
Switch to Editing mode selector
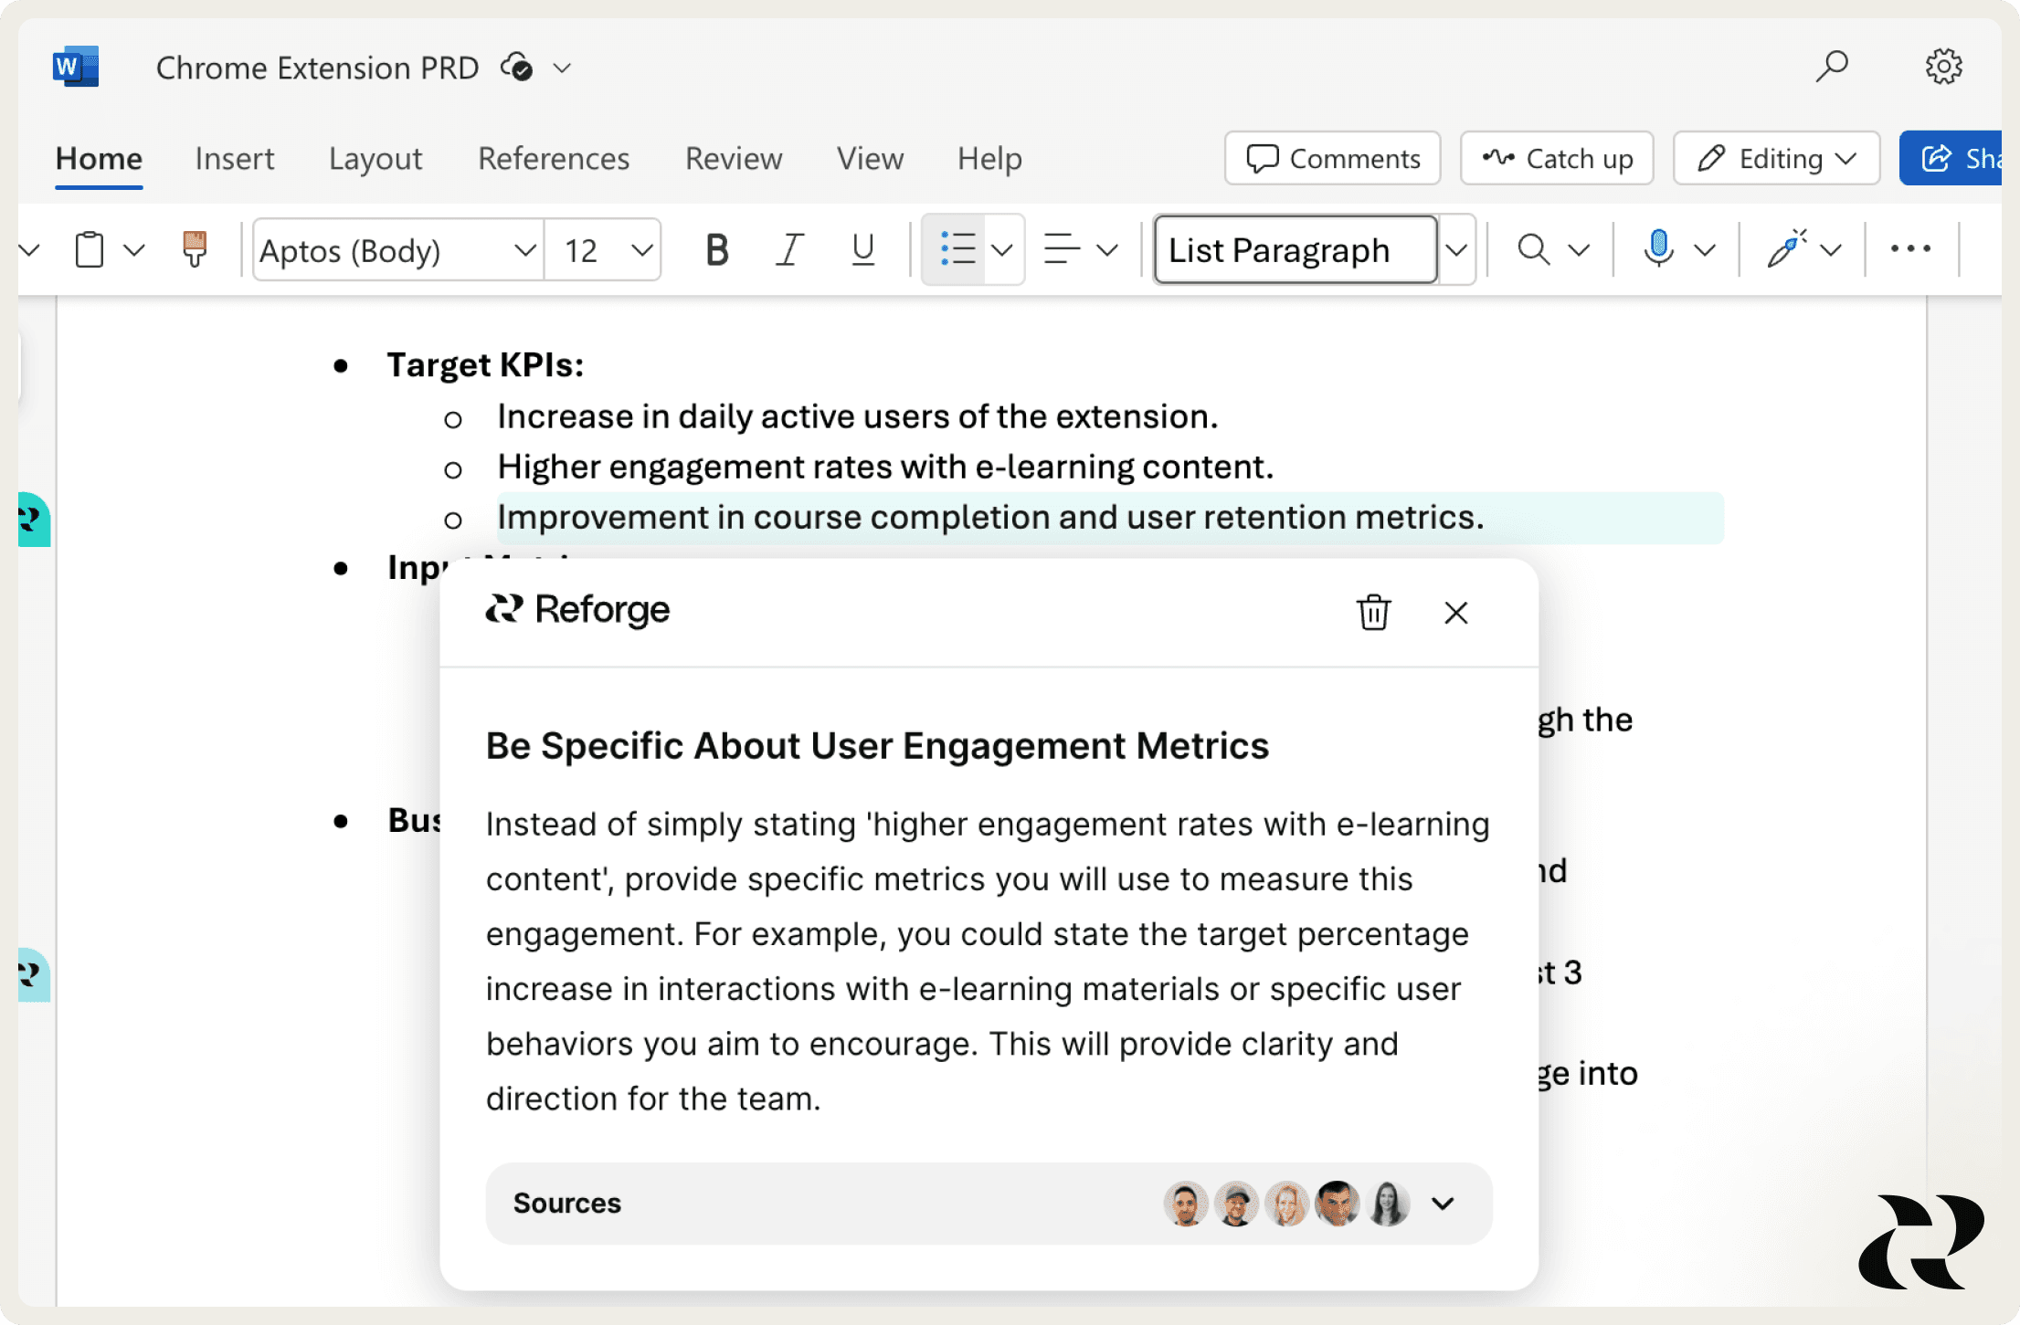click(1775, 158)
